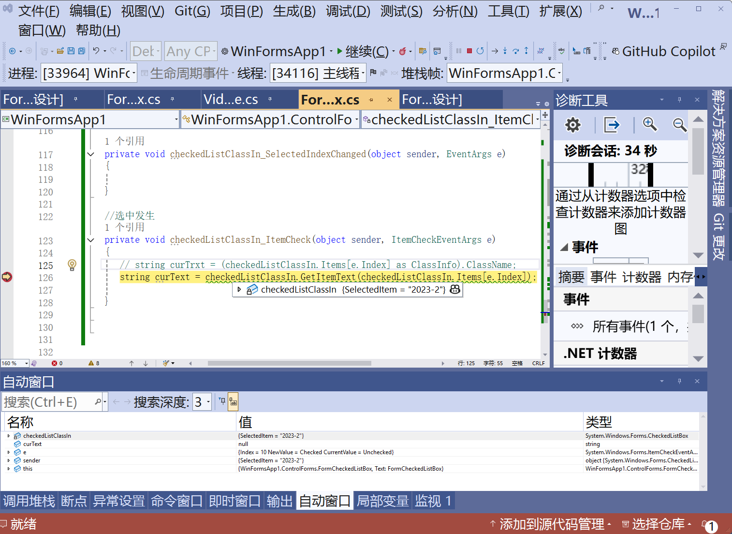This screenshot has height=534, width=732.
Task: Click the Step Over icon
Action: 515,51
